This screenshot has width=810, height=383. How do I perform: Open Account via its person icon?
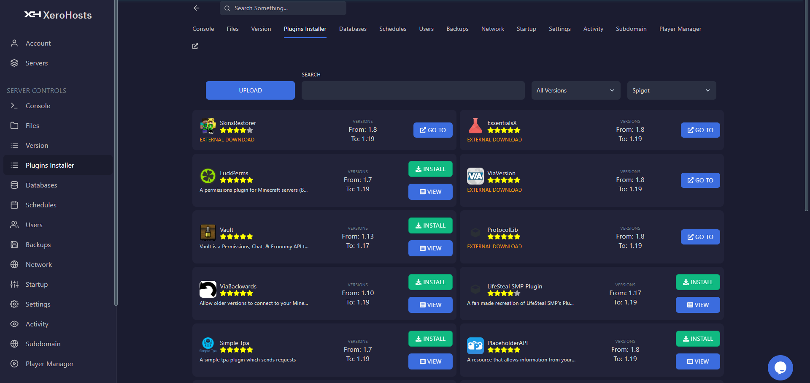click(14, 43)
